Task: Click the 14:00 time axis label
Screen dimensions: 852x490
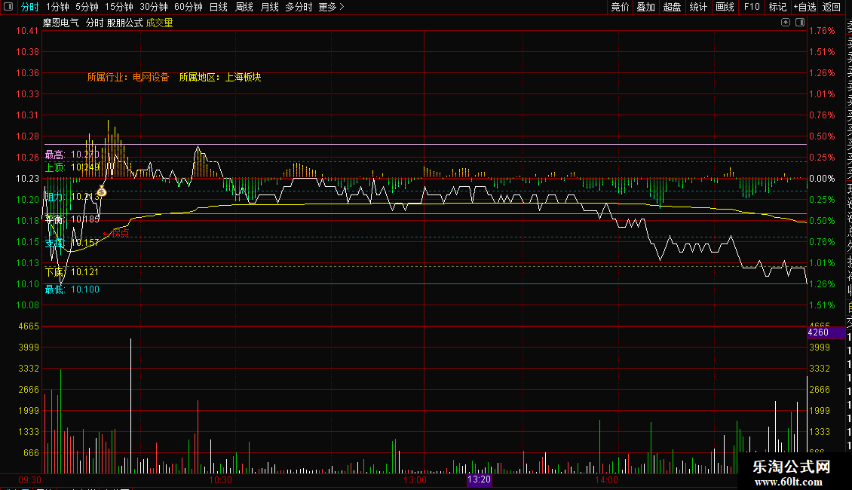Action: point(606,480)
